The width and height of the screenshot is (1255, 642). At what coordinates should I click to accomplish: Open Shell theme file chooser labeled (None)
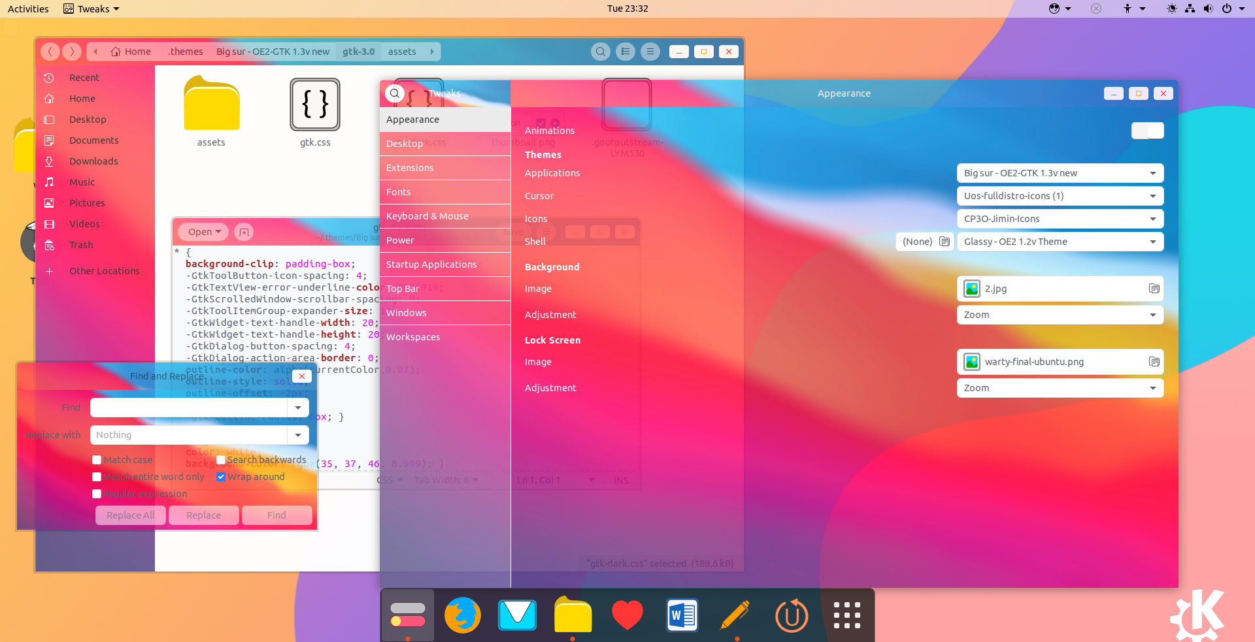pos(924,242)
